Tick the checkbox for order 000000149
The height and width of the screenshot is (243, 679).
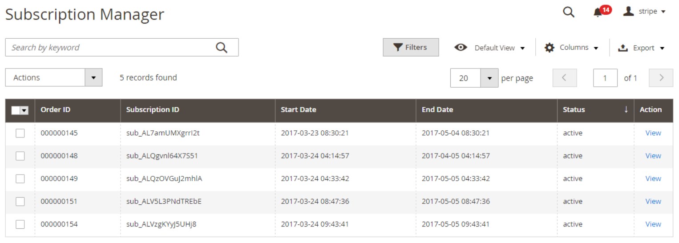tap(20, 178)
